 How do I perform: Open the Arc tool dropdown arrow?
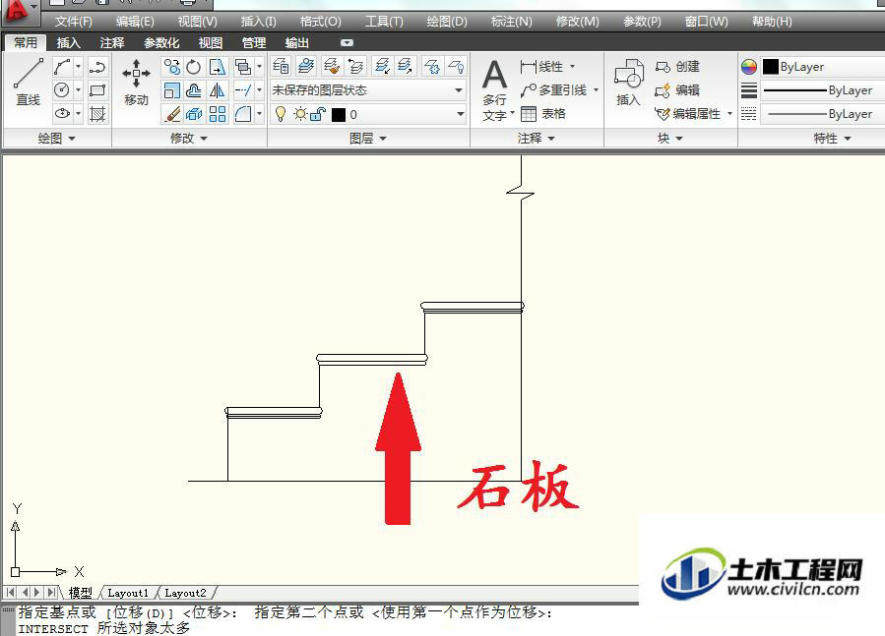pyautogui.click(x=78, y=67)
